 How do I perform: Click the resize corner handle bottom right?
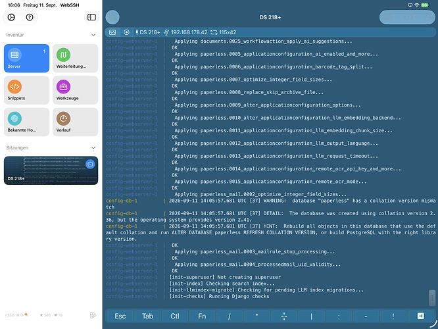pos(434,324)
